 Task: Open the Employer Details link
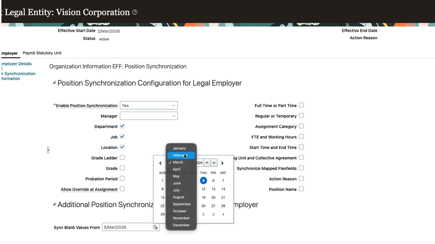(x=17, y=64)
